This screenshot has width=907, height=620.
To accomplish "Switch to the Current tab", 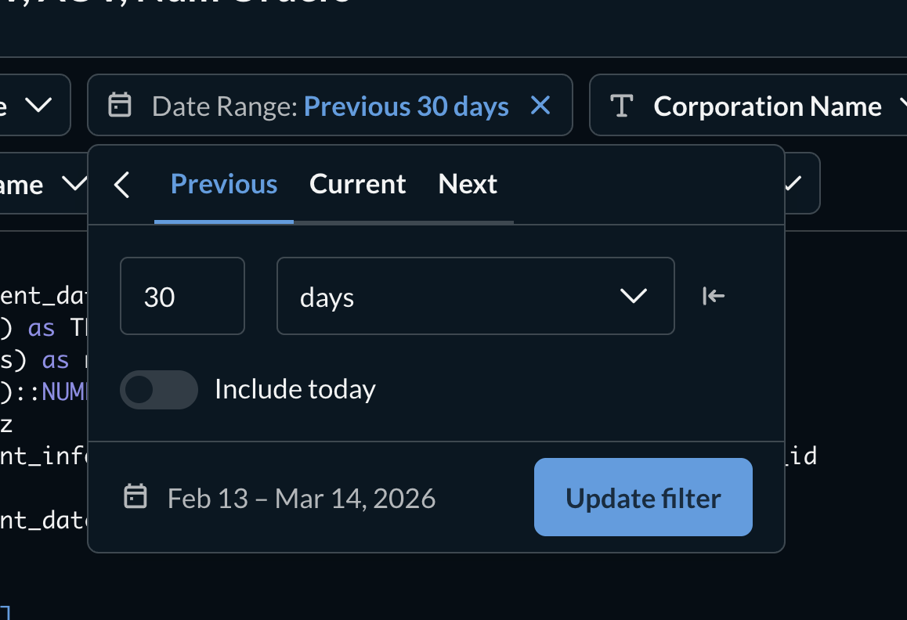I will pos(358,185).
